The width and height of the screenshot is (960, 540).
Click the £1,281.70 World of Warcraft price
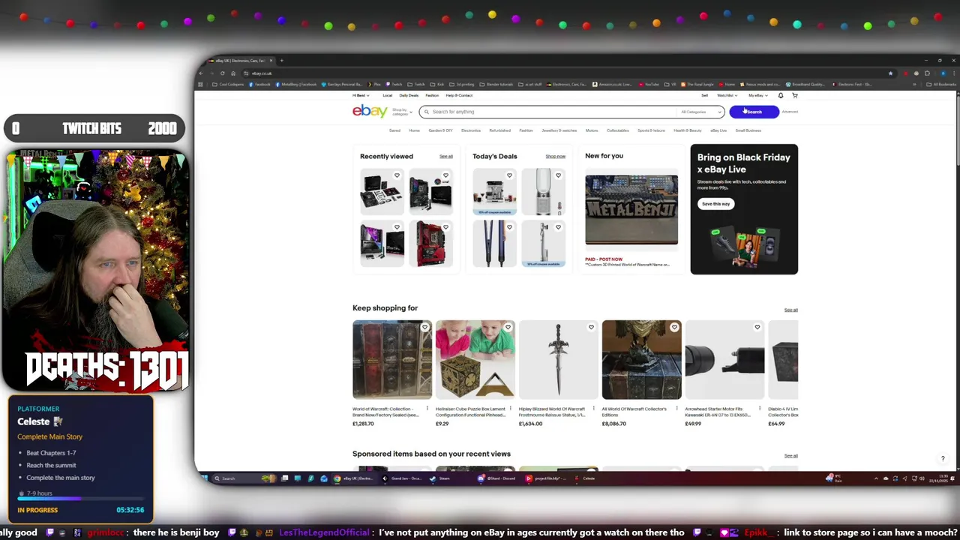pos(363,424)
